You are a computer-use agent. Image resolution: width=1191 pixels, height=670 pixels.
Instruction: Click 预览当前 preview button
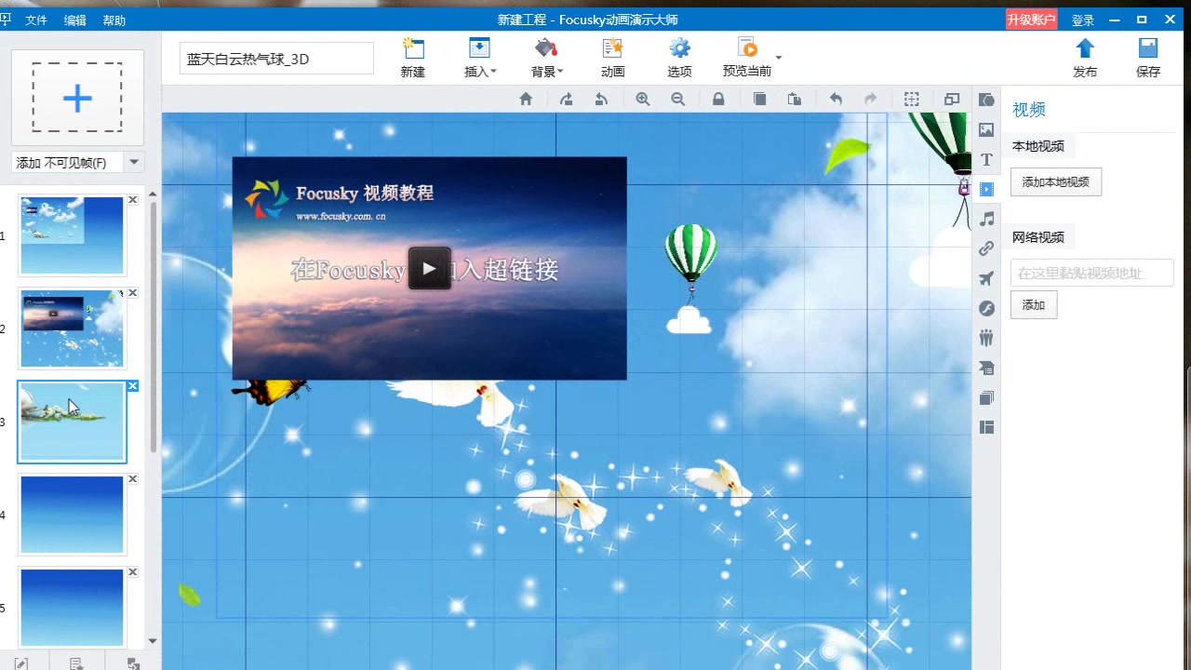click(x=747, y=59)
